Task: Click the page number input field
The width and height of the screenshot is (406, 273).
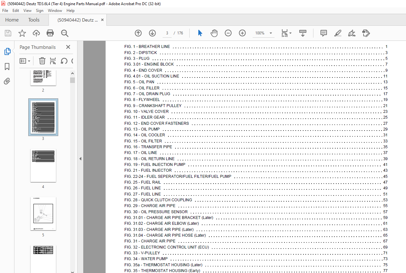Action: tap(167, 33)
